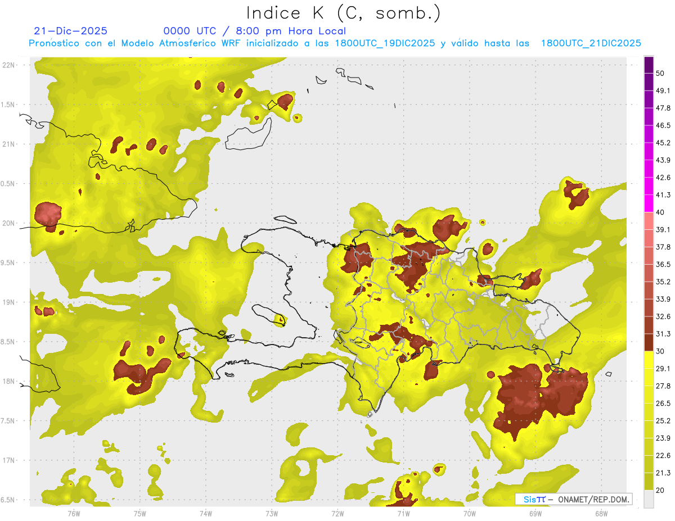The image size is (675, 521).
Task: Click the '33.9' color scale label
Action: [x=663, y=299]
